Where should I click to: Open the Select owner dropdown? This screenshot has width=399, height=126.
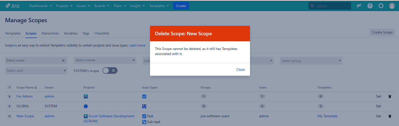(105, 60)
